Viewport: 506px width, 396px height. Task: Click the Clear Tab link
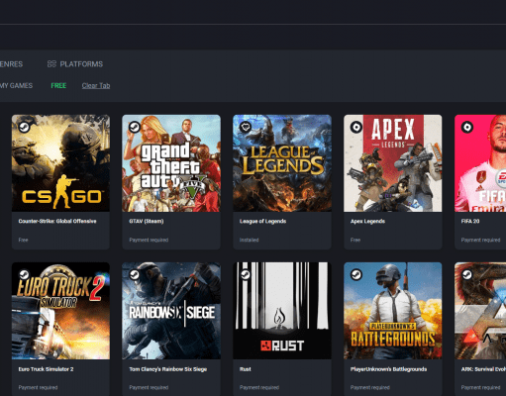96,85
